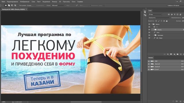
Task: Choose the Add to selection mode icon
Action: coord(9,5)
